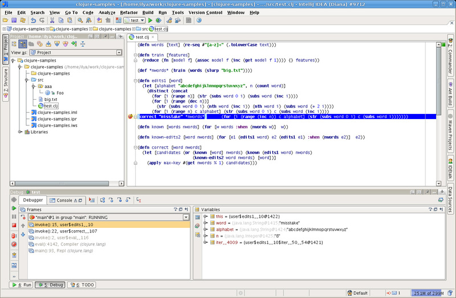This screenshot has width=456, height=298.
Task: Open Settings via the wrench toolbar icon
Action: point(169,21)
